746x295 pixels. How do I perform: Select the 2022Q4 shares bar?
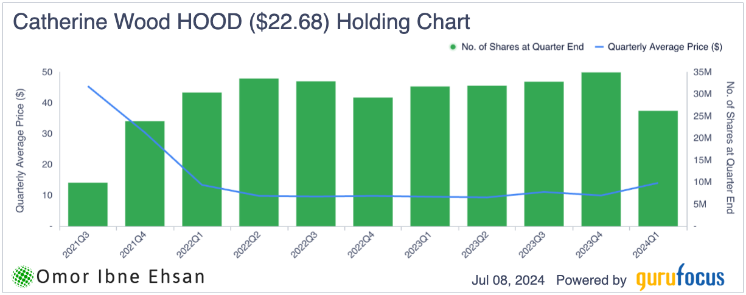pos(373,162)
